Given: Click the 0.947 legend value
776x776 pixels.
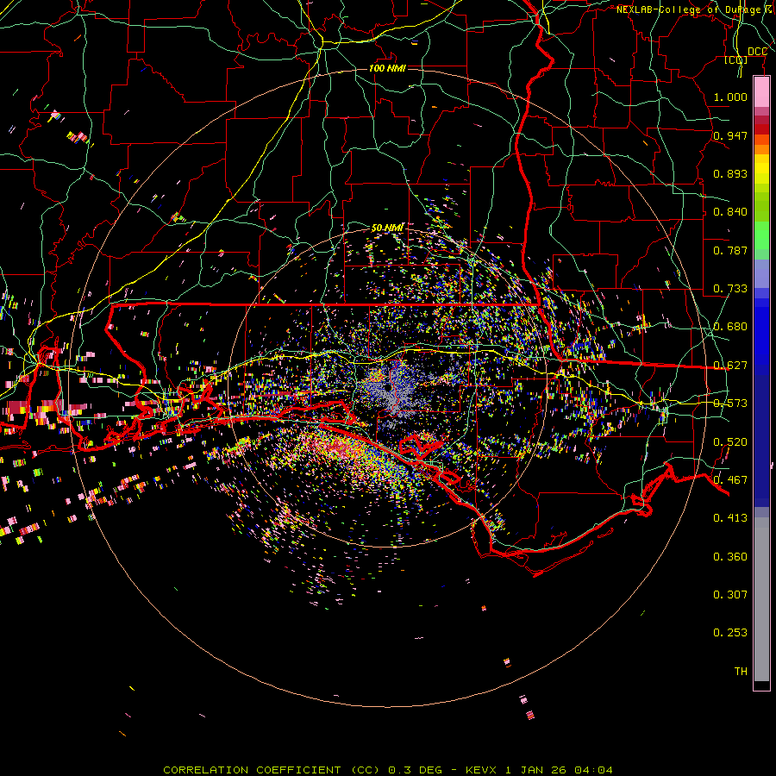Looking at the screenshot, I should point(730,135).
